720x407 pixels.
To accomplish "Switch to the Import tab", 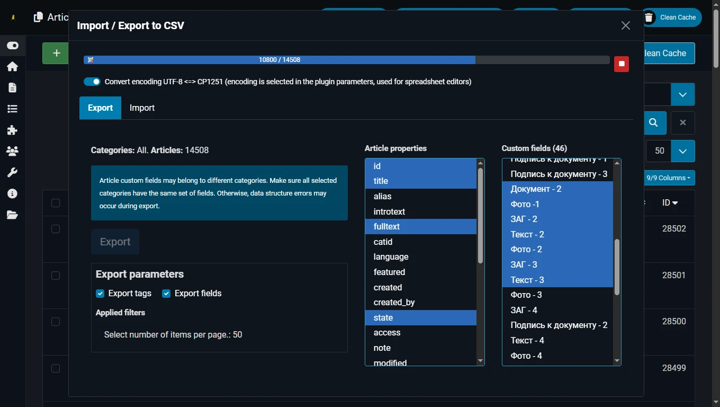I will (x=142, y=108).
